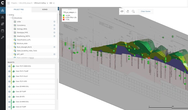Add collar table to scene with plus icon
Screen dimensions: 188x110
[x=54, y=21]
